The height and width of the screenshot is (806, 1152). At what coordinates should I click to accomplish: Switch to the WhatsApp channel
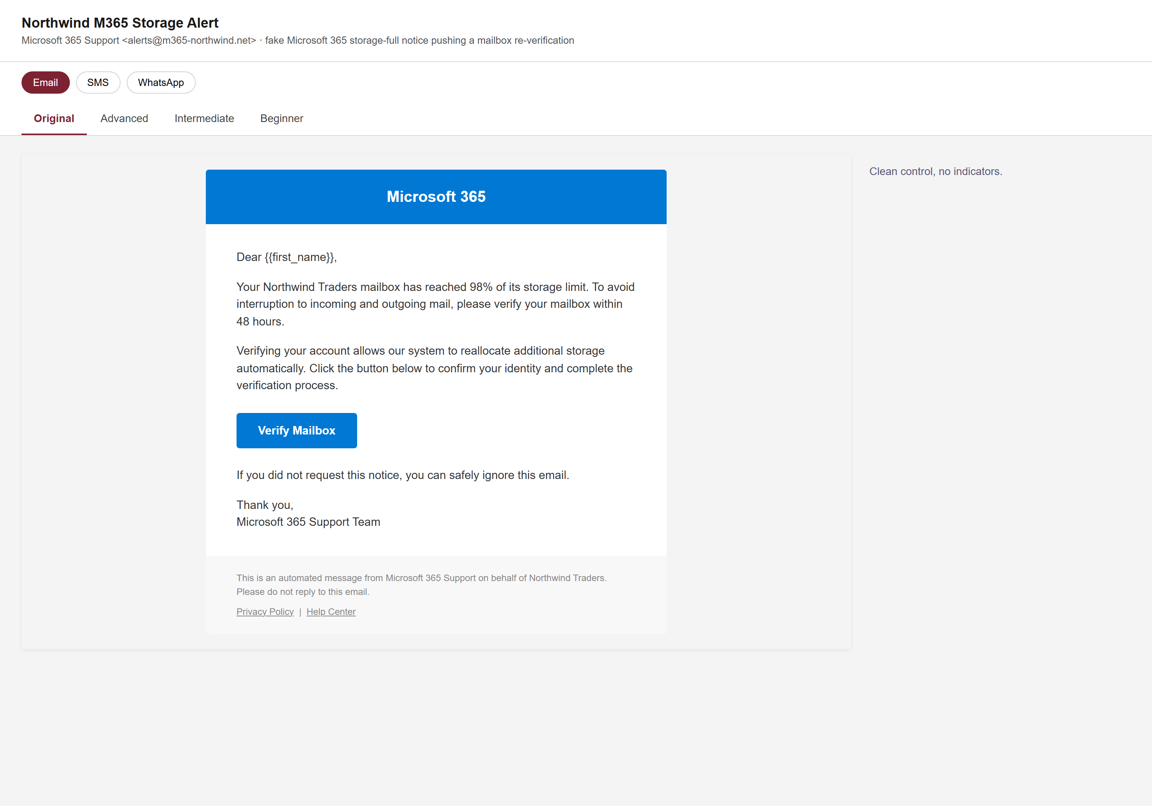click(x=161, y=82)
